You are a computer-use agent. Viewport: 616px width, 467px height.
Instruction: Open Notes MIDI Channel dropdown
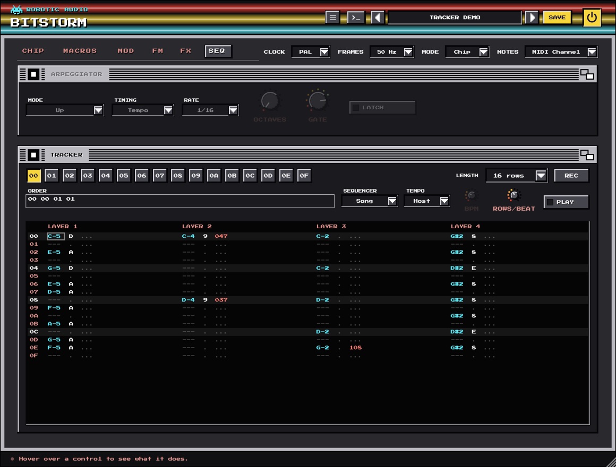tap(561, 52)
